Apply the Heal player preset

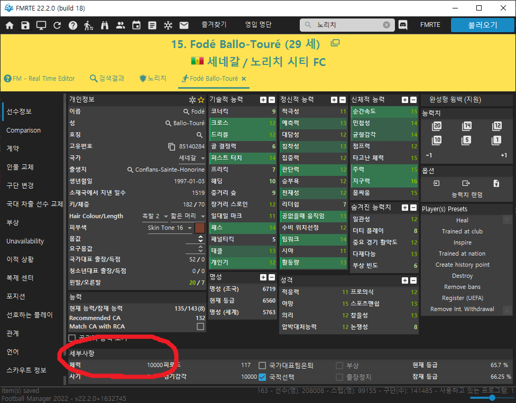click(x=462, y=220)
